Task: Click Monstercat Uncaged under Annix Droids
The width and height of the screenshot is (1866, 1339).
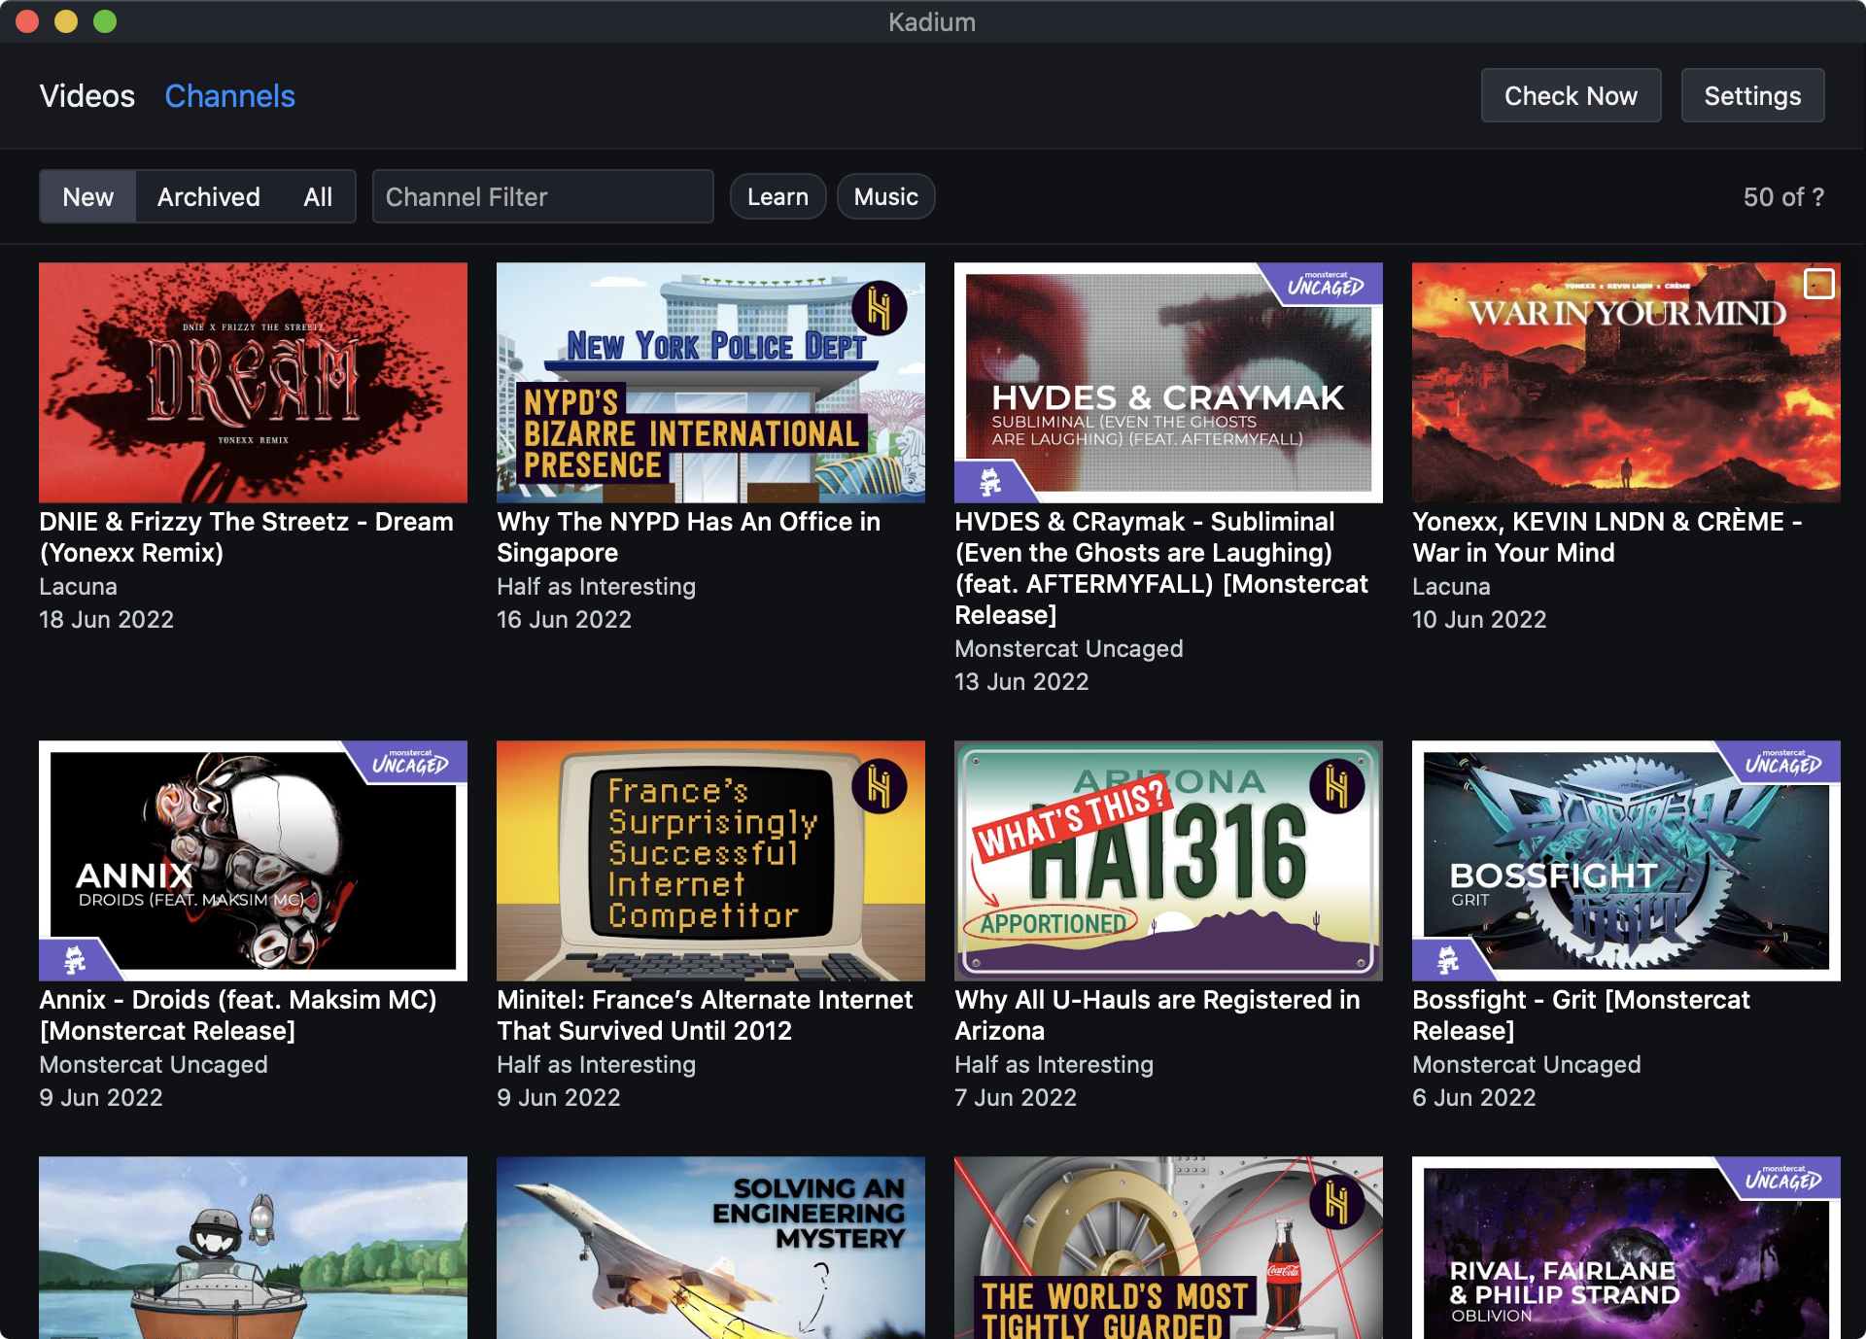Action: [154, 1064]
